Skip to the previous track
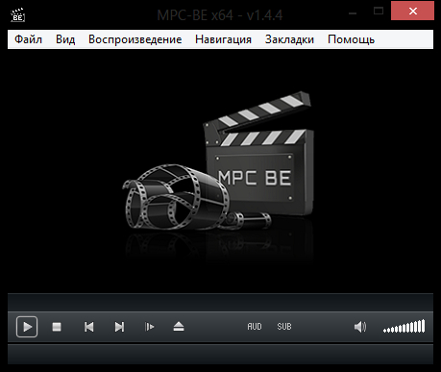 coord(89,327)
